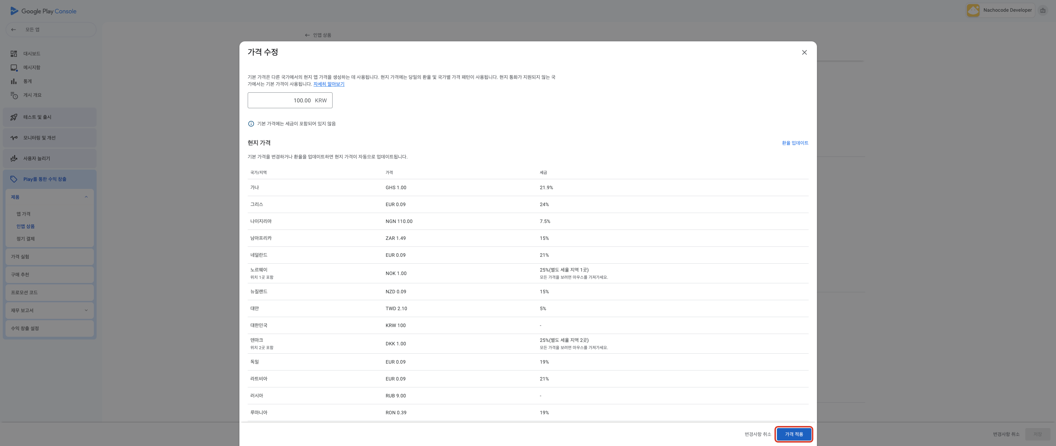Click the Monetize with Play tag icon
Screen dimensions: 1056x446
click(x=14, y=179)
